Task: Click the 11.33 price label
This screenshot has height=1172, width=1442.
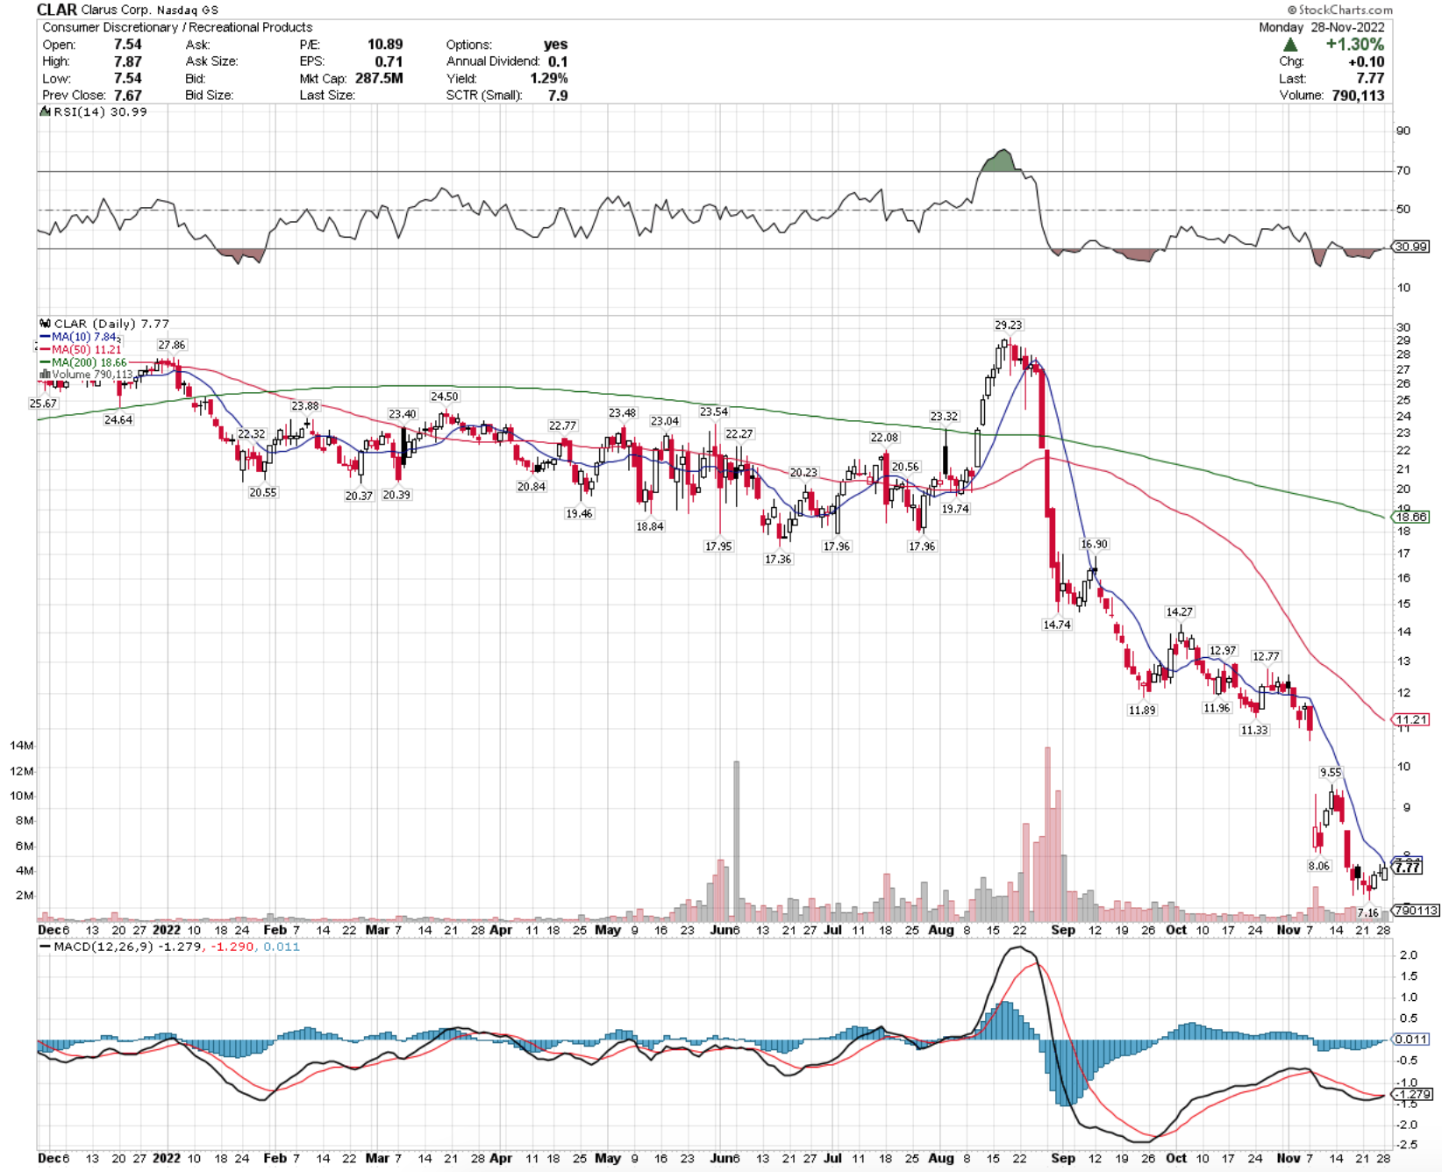Action: pyautogui.click(x=1254, y=730)
